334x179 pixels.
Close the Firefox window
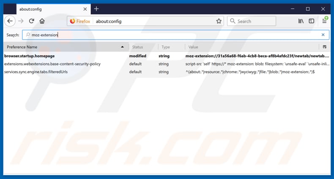tap(323, 9)
